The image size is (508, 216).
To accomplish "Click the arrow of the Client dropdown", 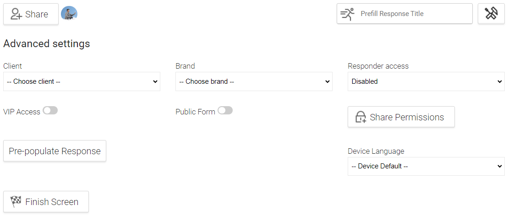I will pos(155,81).
